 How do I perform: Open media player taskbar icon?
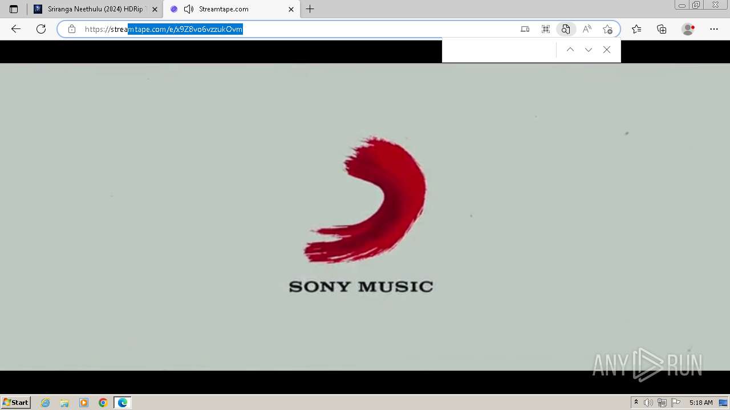pyautogui.click(x=84, y=403)
